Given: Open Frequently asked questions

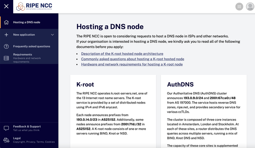Looking at the screenshot, I should 29,46.
